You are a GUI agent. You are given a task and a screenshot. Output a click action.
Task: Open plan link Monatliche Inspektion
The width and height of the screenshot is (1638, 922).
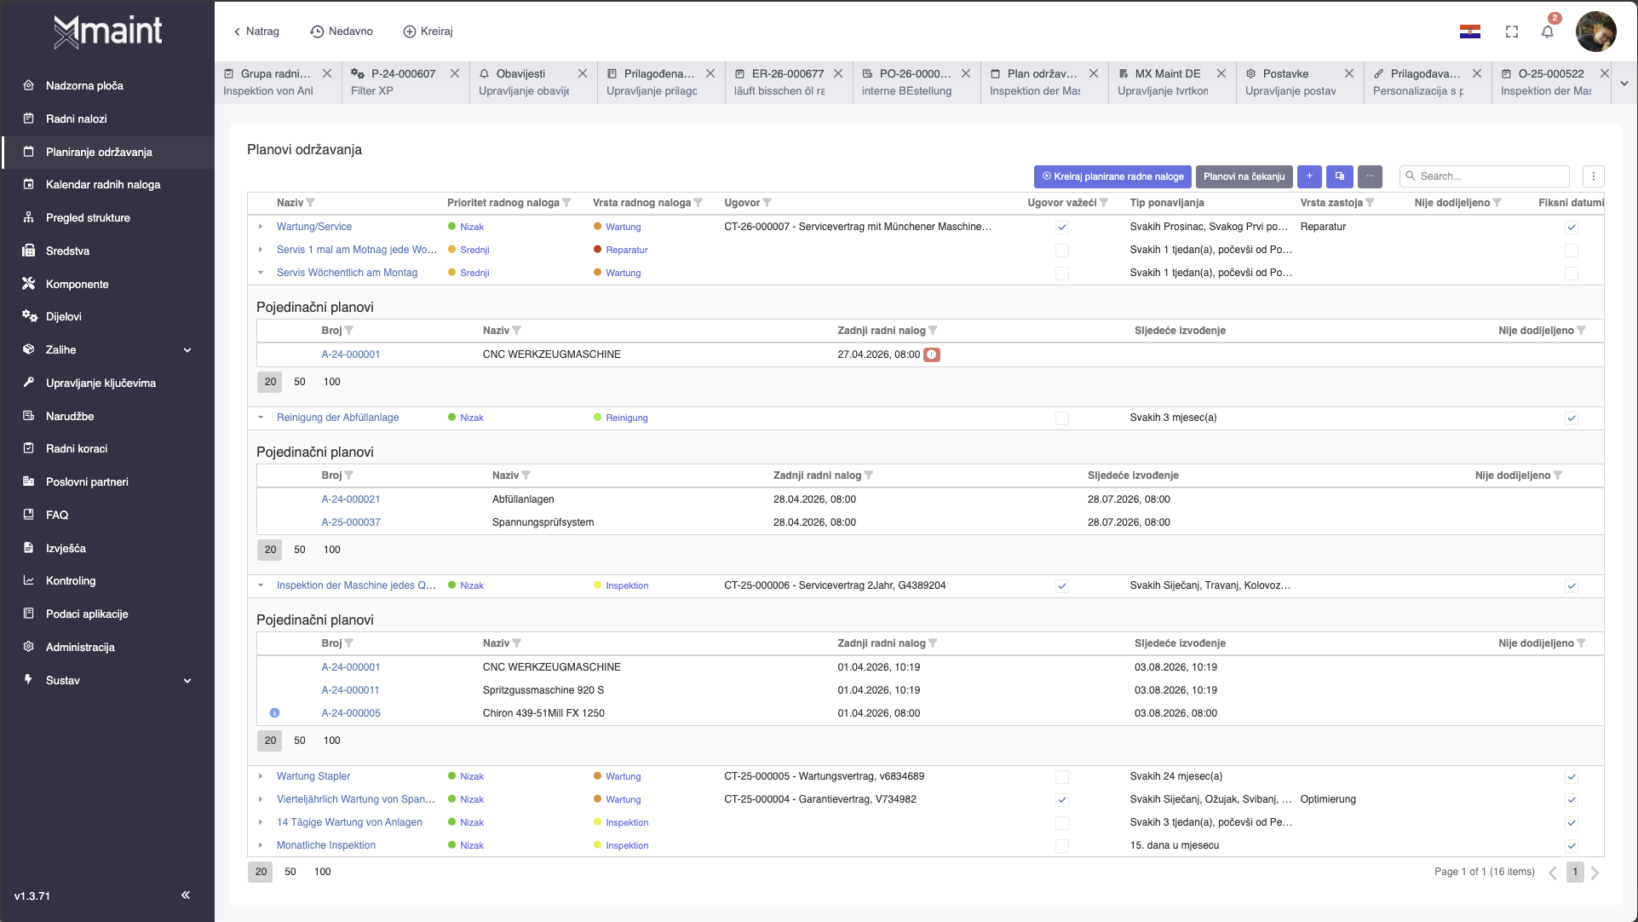[x=325, y=845]
